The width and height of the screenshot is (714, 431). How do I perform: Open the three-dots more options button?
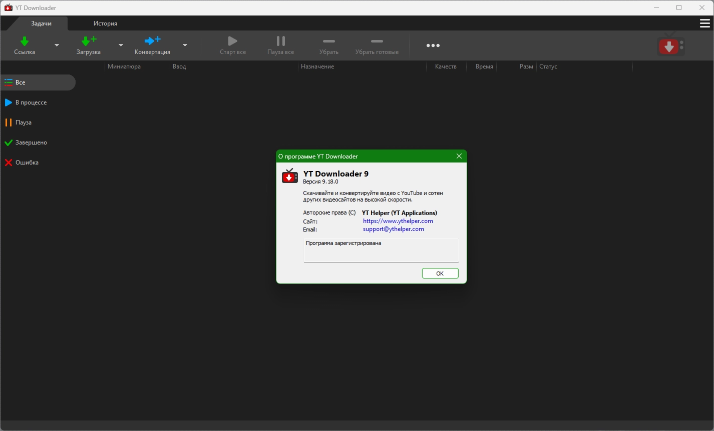tap(433, 45)
